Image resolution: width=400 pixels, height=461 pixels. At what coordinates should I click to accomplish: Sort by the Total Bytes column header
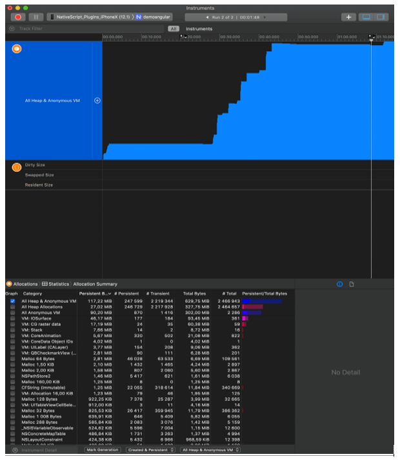[x=194, y=293]
